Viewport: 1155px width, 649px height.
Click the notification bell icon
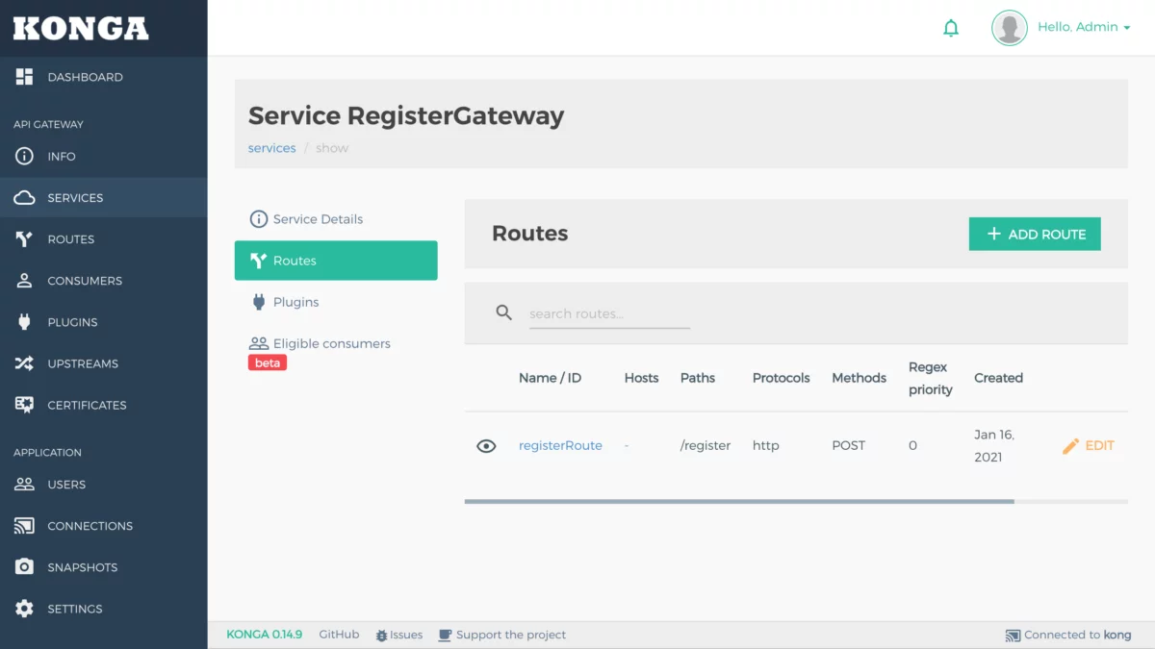coord(951,28)
